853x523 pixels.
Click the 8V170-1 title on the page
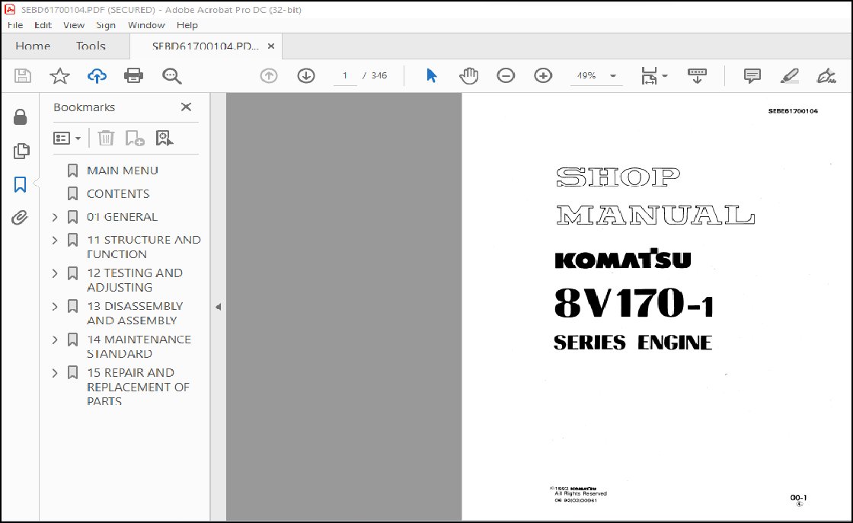point(634,303)
